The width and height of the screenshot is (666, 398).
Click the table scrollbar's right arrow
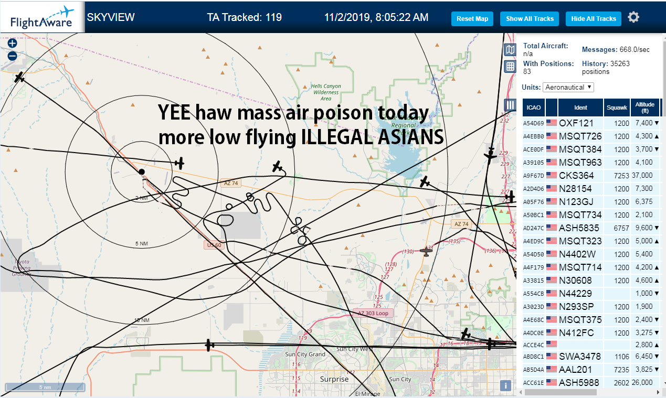[658, 392]
